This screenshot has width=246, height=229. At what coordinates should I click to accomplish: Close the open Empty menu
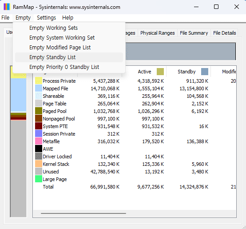(23, 18)
